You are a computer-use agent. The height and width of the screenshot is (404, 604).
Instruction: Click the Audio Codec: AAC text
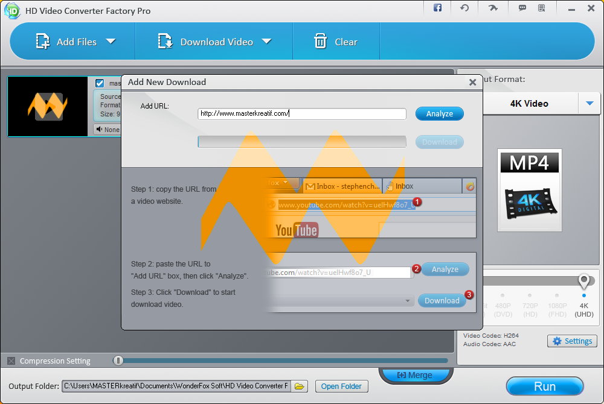click(489, 344)
